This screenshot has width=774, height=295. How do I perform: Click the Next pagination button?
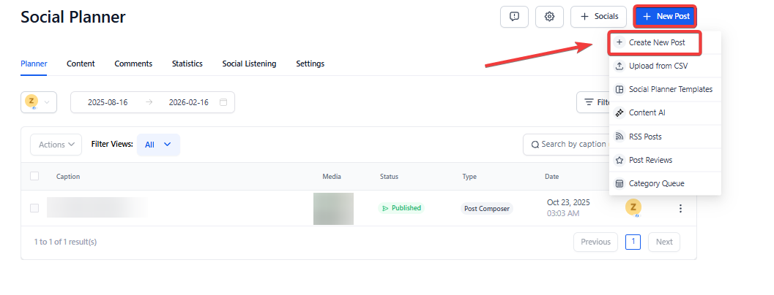coord(663,242)
